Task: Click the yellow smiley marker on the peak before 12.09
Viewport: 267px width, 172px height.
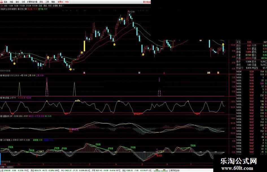Action: (122, 19)
